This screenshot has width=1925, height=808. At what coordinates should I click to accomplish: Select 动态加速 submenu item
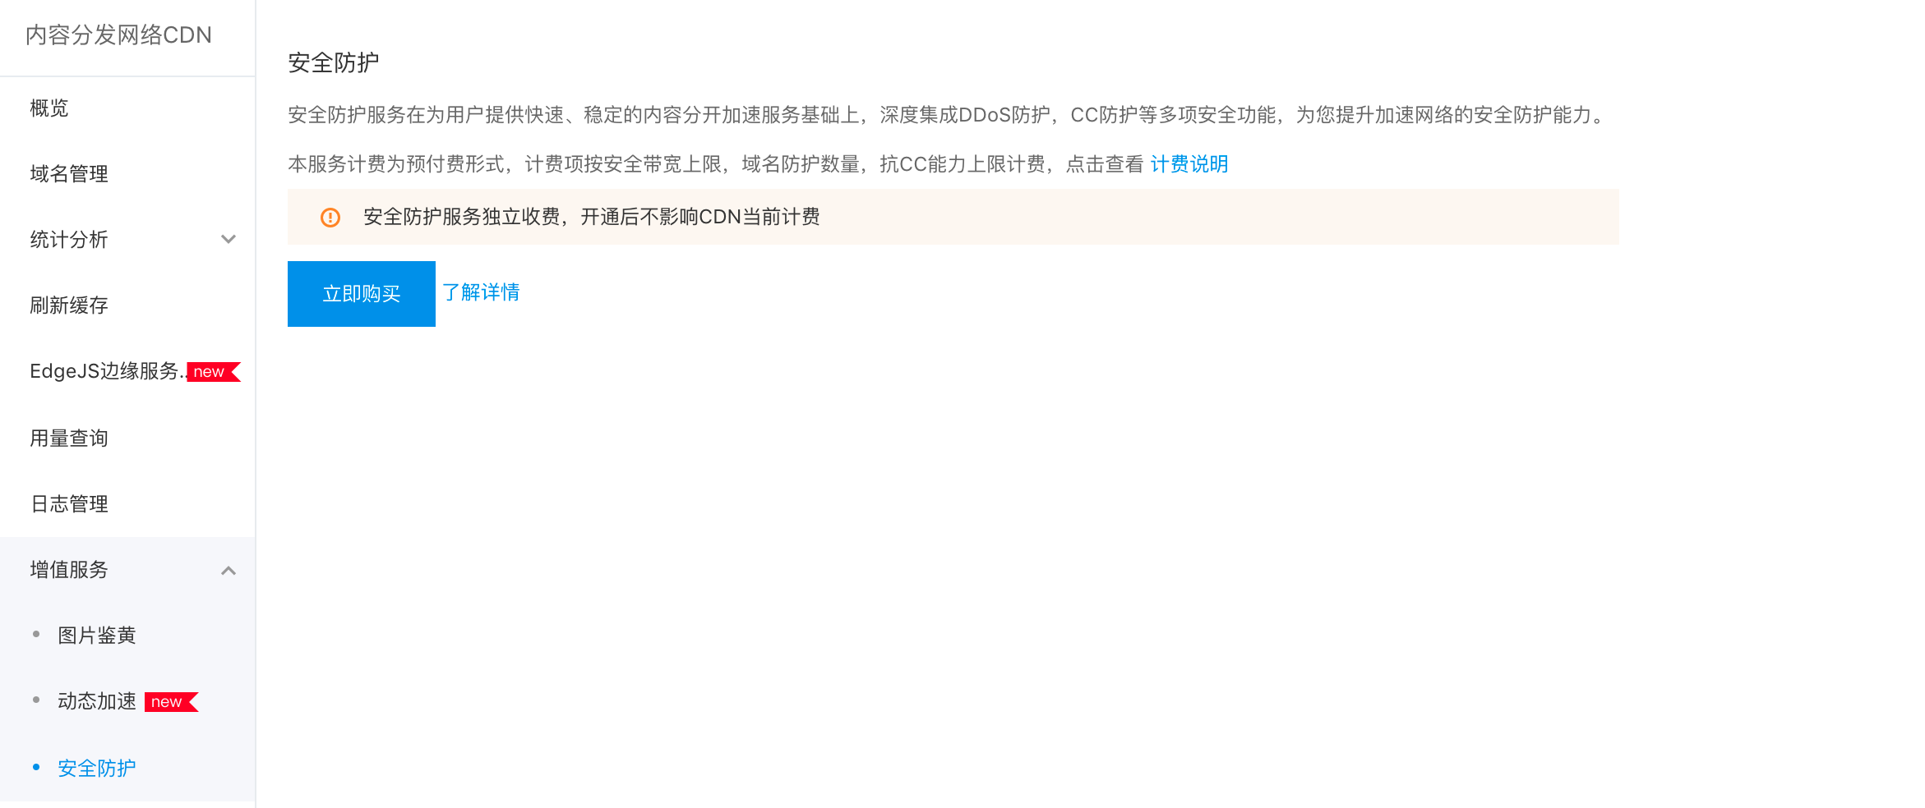[x=127, y=701]
